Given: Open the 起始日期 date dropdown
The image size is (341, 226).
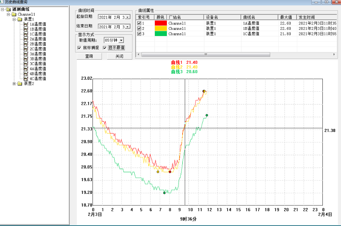Looking at the screenshot, I should pyautogui.click(x=128, y=17).
